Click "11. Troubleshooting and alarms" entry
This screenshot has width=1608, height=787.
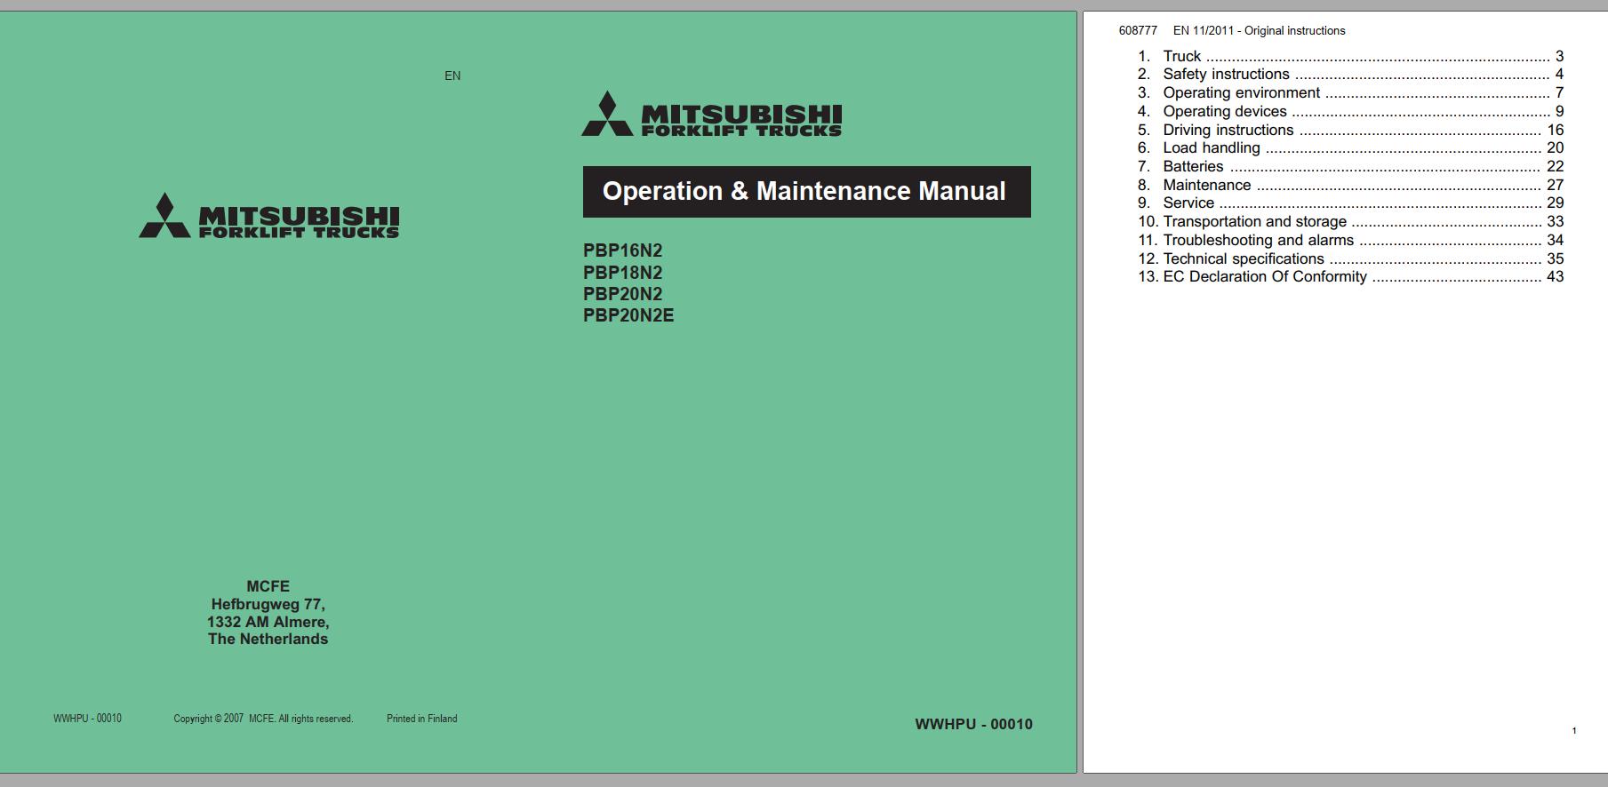[1350, 240]
